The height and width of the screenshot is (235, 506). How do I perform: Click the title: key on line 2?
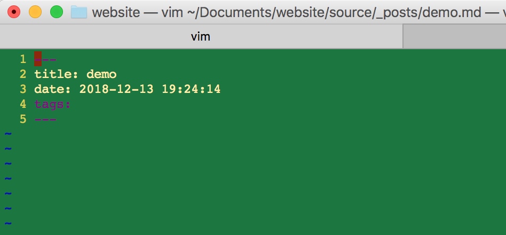tap(57, 74)
